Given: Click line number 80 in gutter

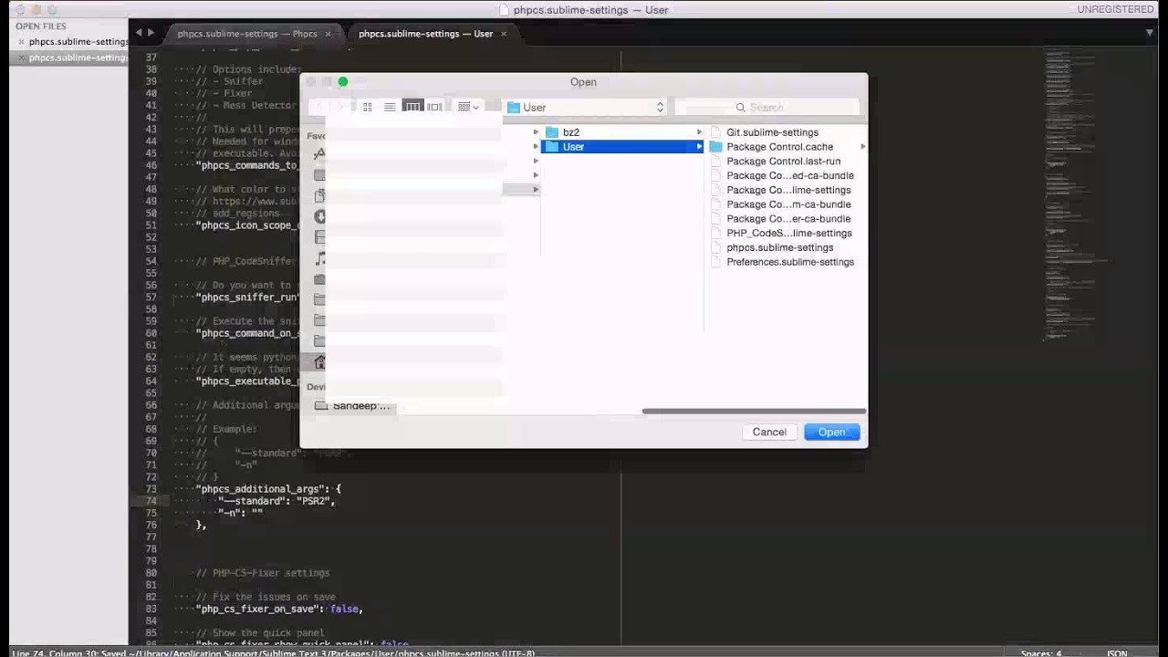Looking at the screenshot, I should pos(151,573).
